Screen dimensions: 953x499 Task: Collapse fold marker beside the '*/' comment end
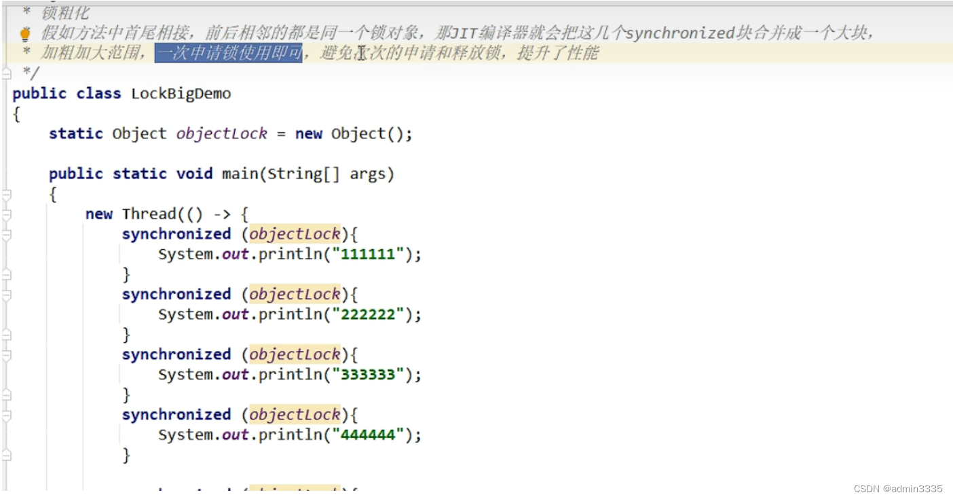point(7,73)
